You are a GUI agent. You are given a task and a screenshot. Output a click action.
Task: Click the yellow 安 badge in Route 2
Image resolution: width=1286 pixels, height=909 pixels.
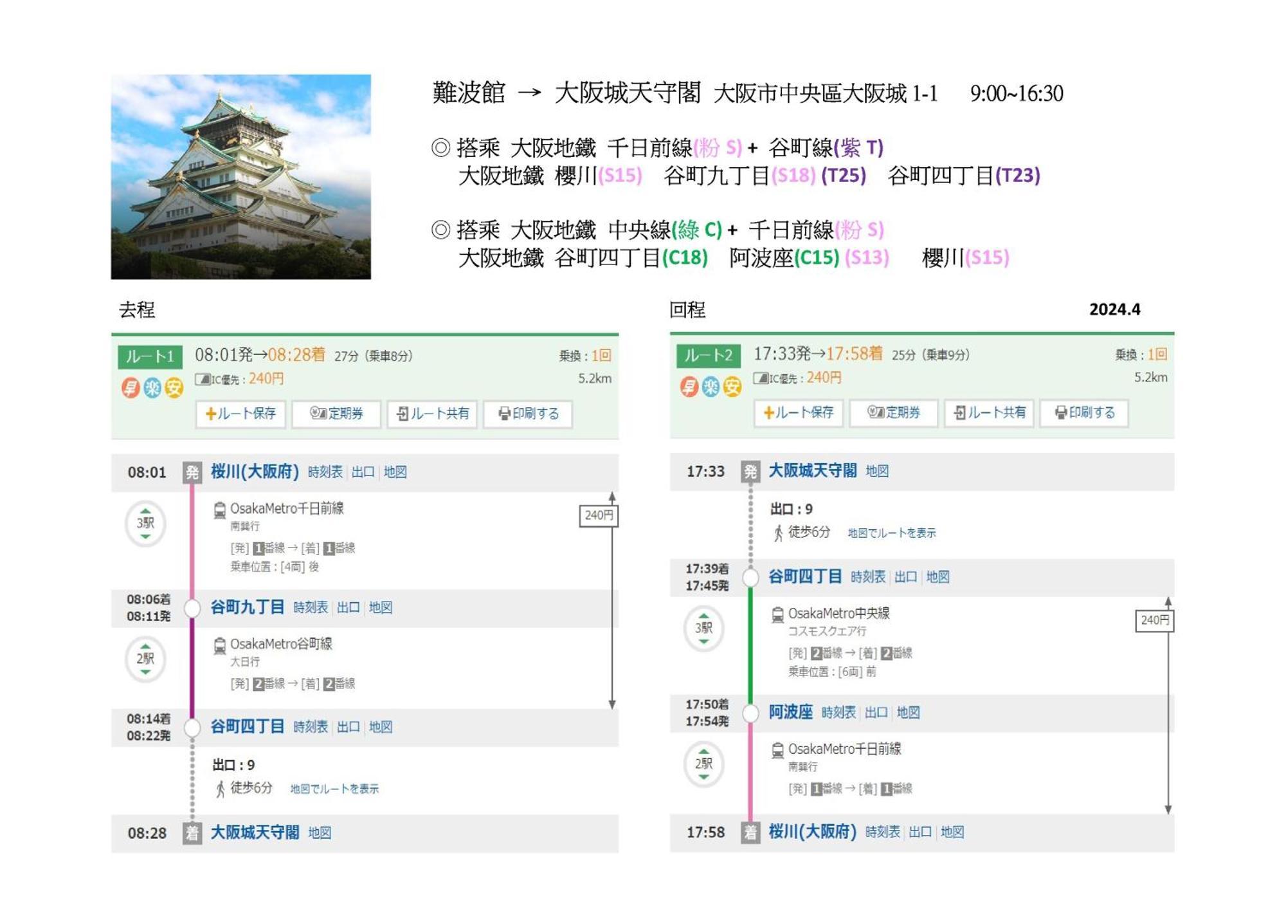click(x=732, y=386)
